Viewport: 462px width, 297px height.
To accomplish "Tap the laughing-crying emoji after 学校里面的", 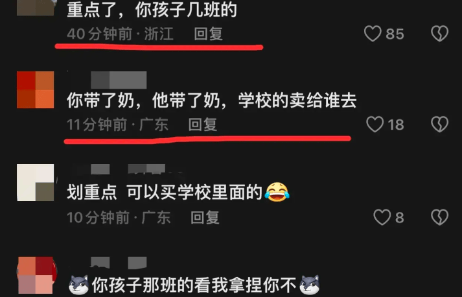I will click(277, 192).
